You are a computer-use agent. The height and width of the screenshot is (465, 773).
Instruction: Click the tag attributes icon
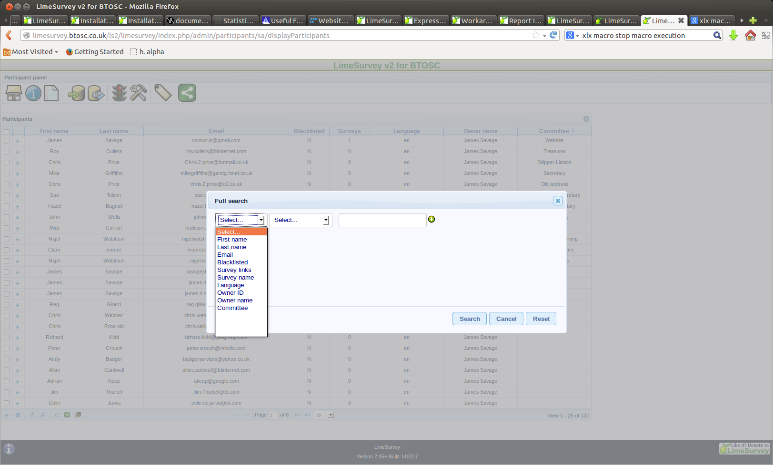tap(163, 93)
